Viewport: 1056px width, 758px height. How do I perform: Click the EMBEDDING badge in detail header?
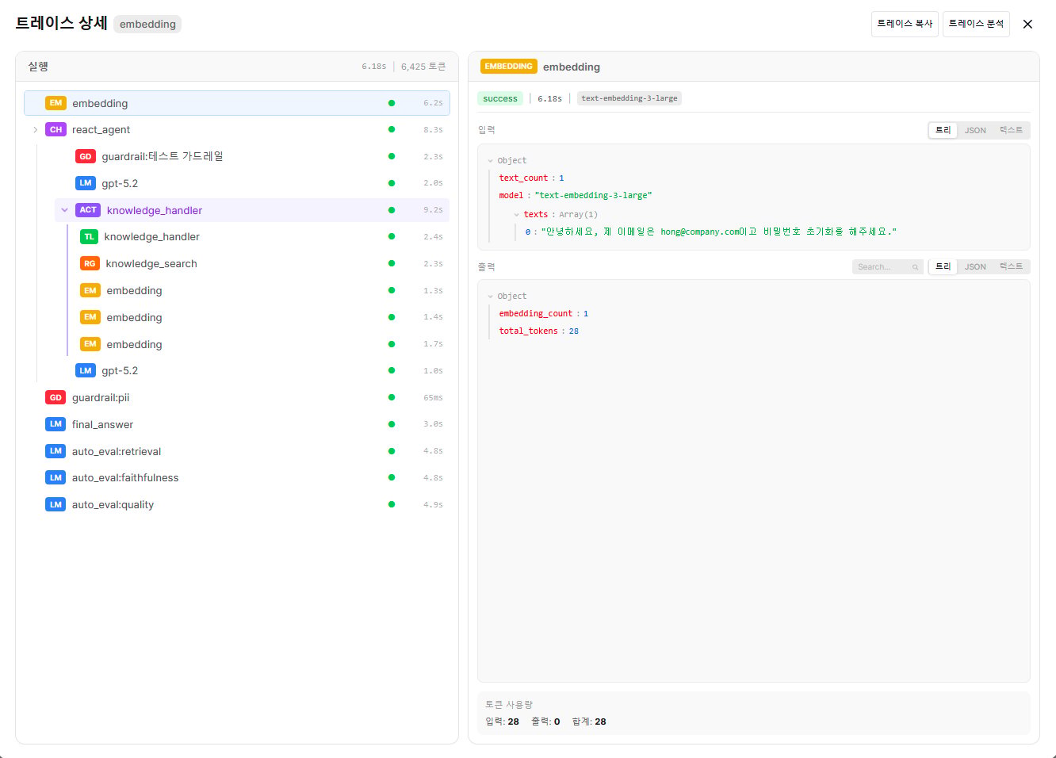[509, 67]
